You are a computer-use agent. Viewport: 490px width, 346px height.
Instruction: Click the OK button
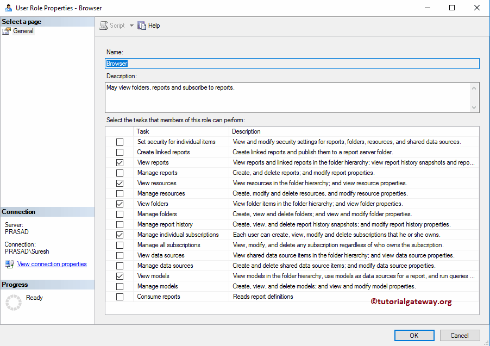pos(413,335)
